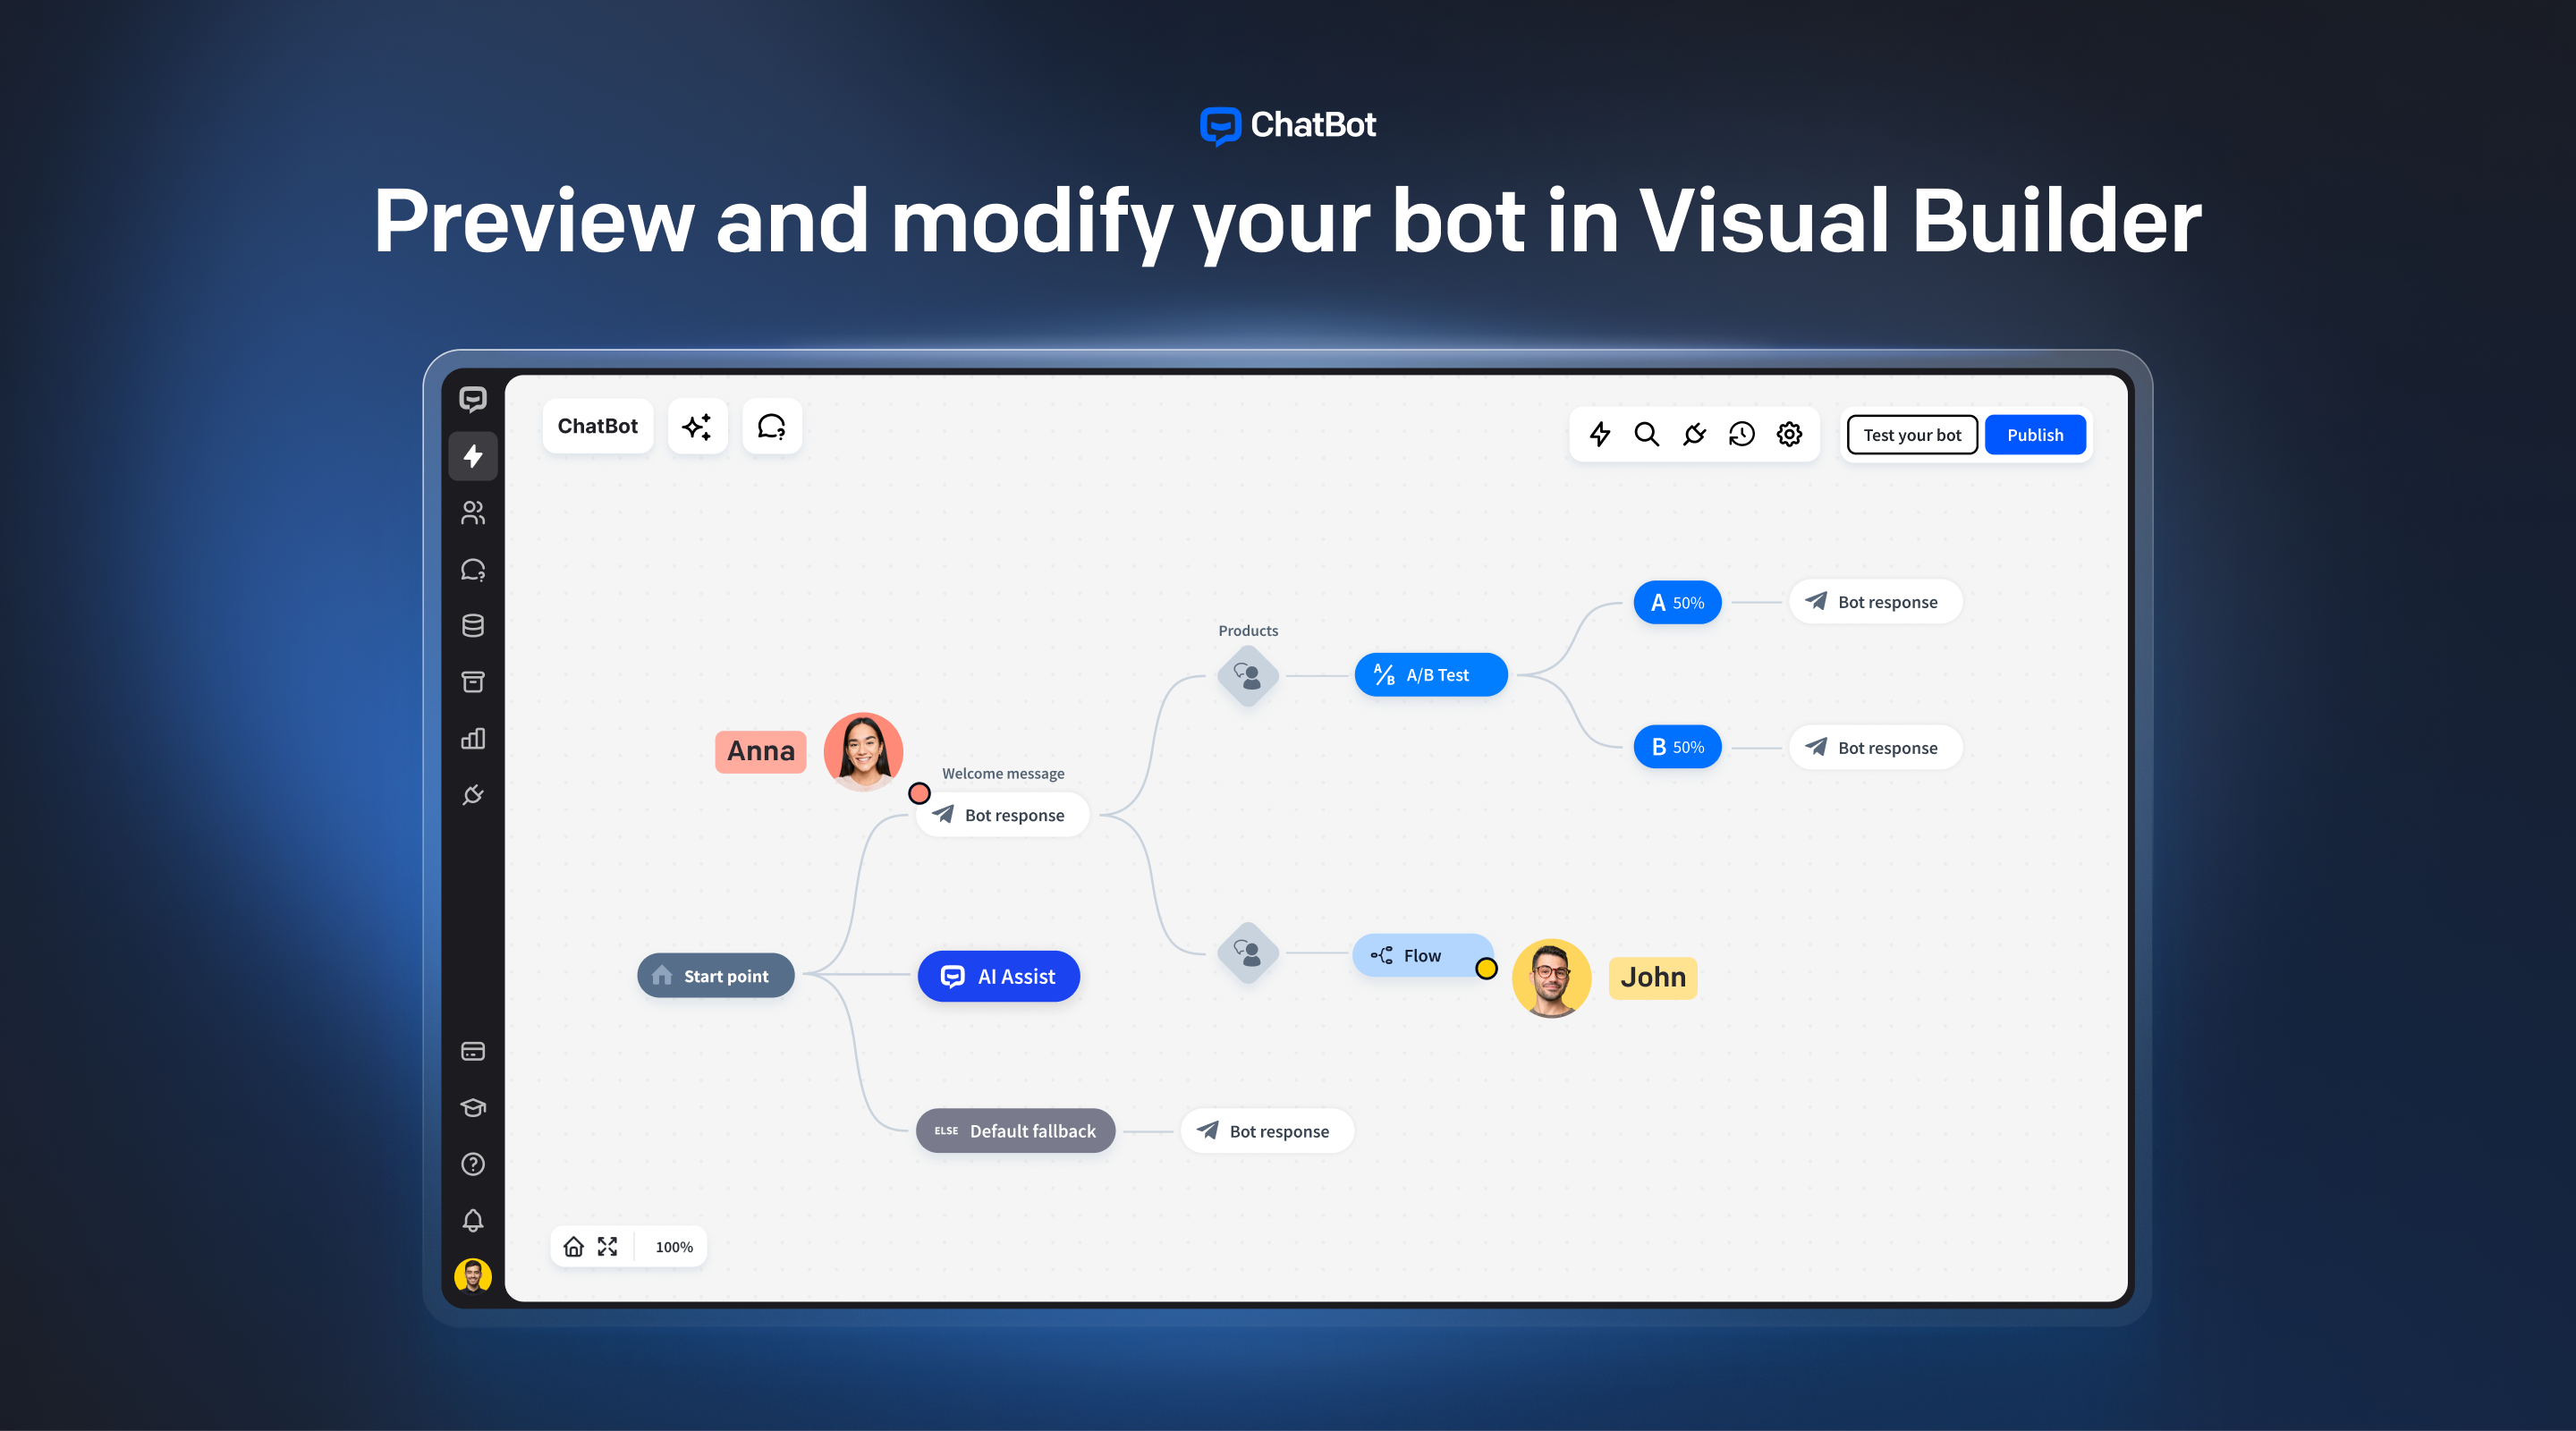Expand the Default fallback node
Viewport: 2576px width, 1431px height.
click(x=1015, y=1131)
